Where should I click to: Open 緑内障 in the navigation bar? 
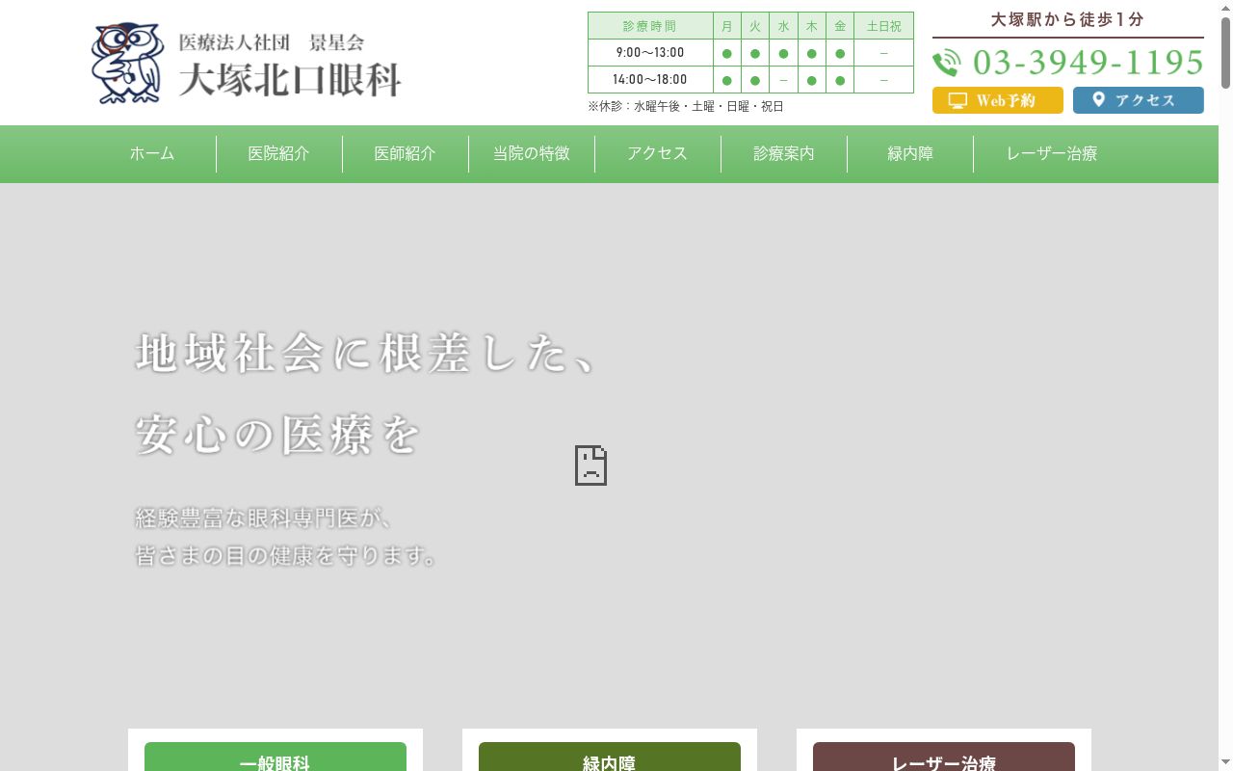(910, 154)
